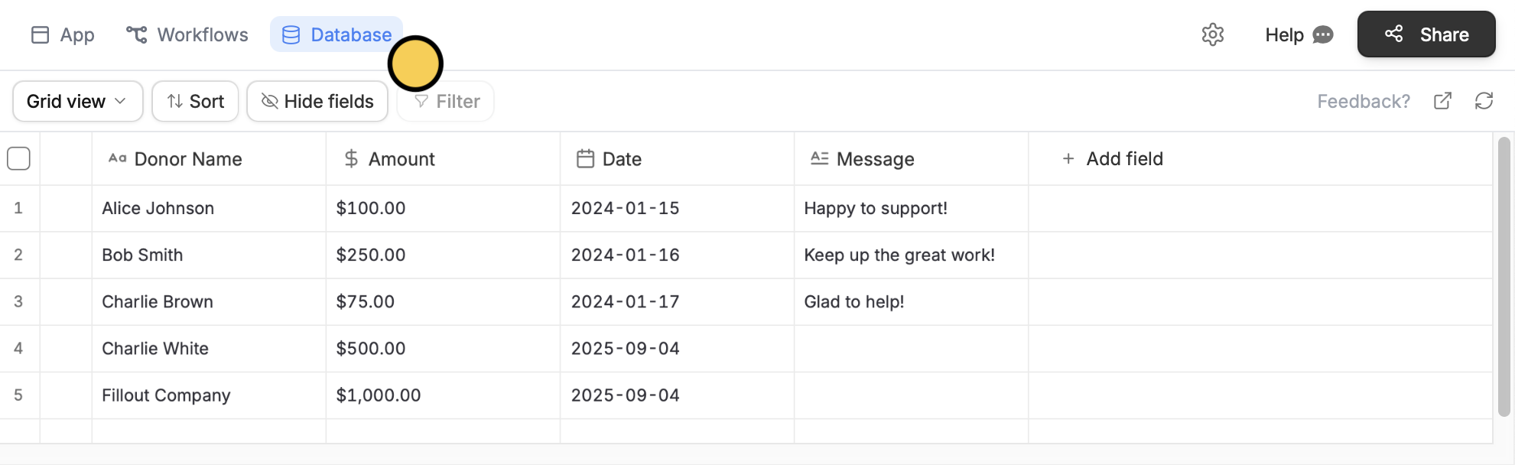Switch to the App tab
The width and height of the screenshot is (1515, 465).
pos(62,34)
